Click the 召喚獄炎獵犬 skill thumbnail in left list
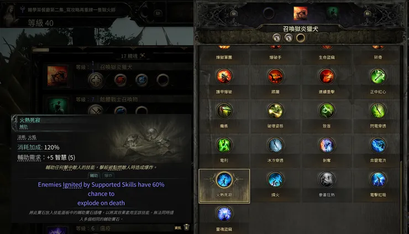Viewport: 409px width, 234px height. 57,76
